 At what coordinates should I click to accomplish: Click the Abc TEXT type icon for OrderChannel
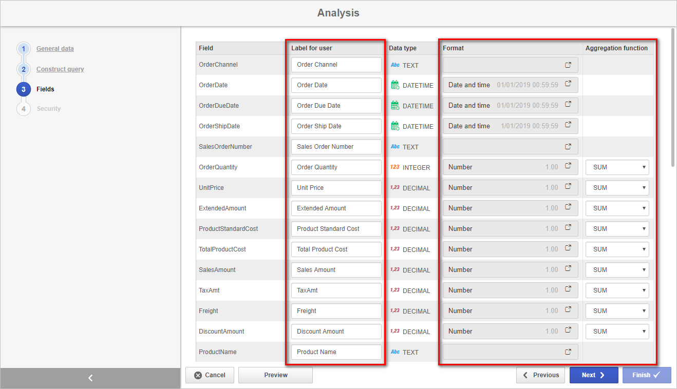point(395,65)
